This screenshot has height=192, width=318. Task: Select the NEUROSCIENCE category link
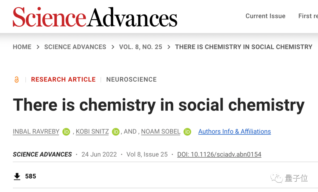pyautogui.click(x=131, y=80)
